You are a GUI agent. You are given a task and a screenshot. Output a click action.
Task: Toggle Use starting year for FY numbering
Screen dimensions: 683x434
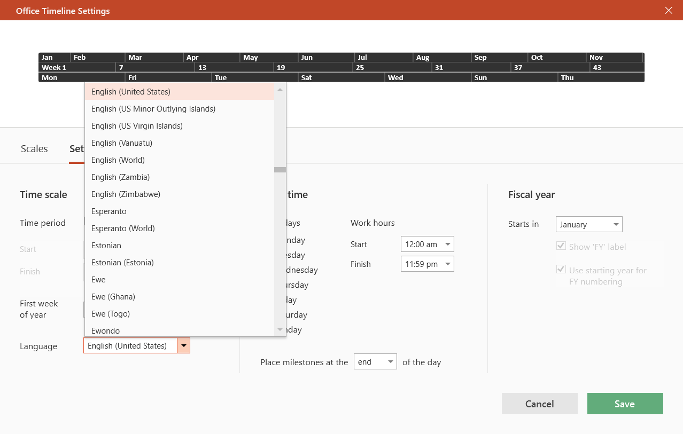click(561, 270)
